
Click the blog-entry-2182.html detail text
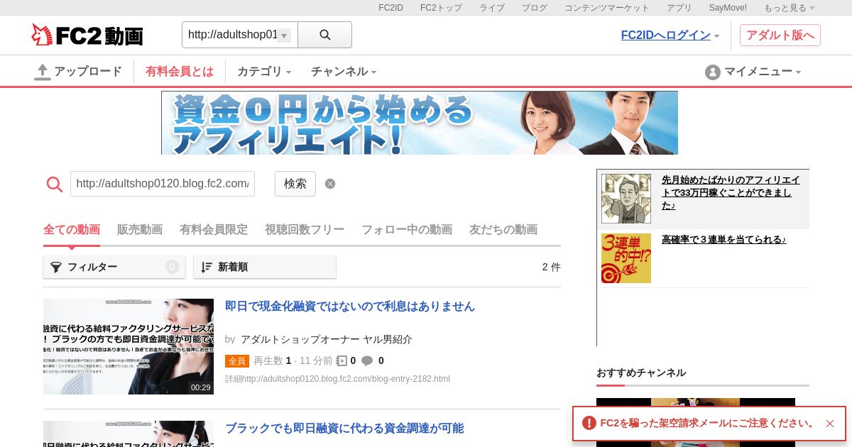(x=337, y=379)
